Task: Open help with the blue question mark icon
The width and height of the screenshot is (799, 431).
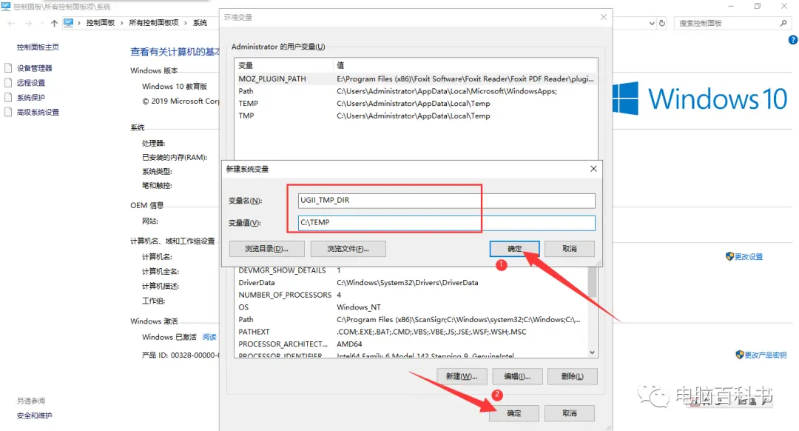Action: tap(793, 40)
